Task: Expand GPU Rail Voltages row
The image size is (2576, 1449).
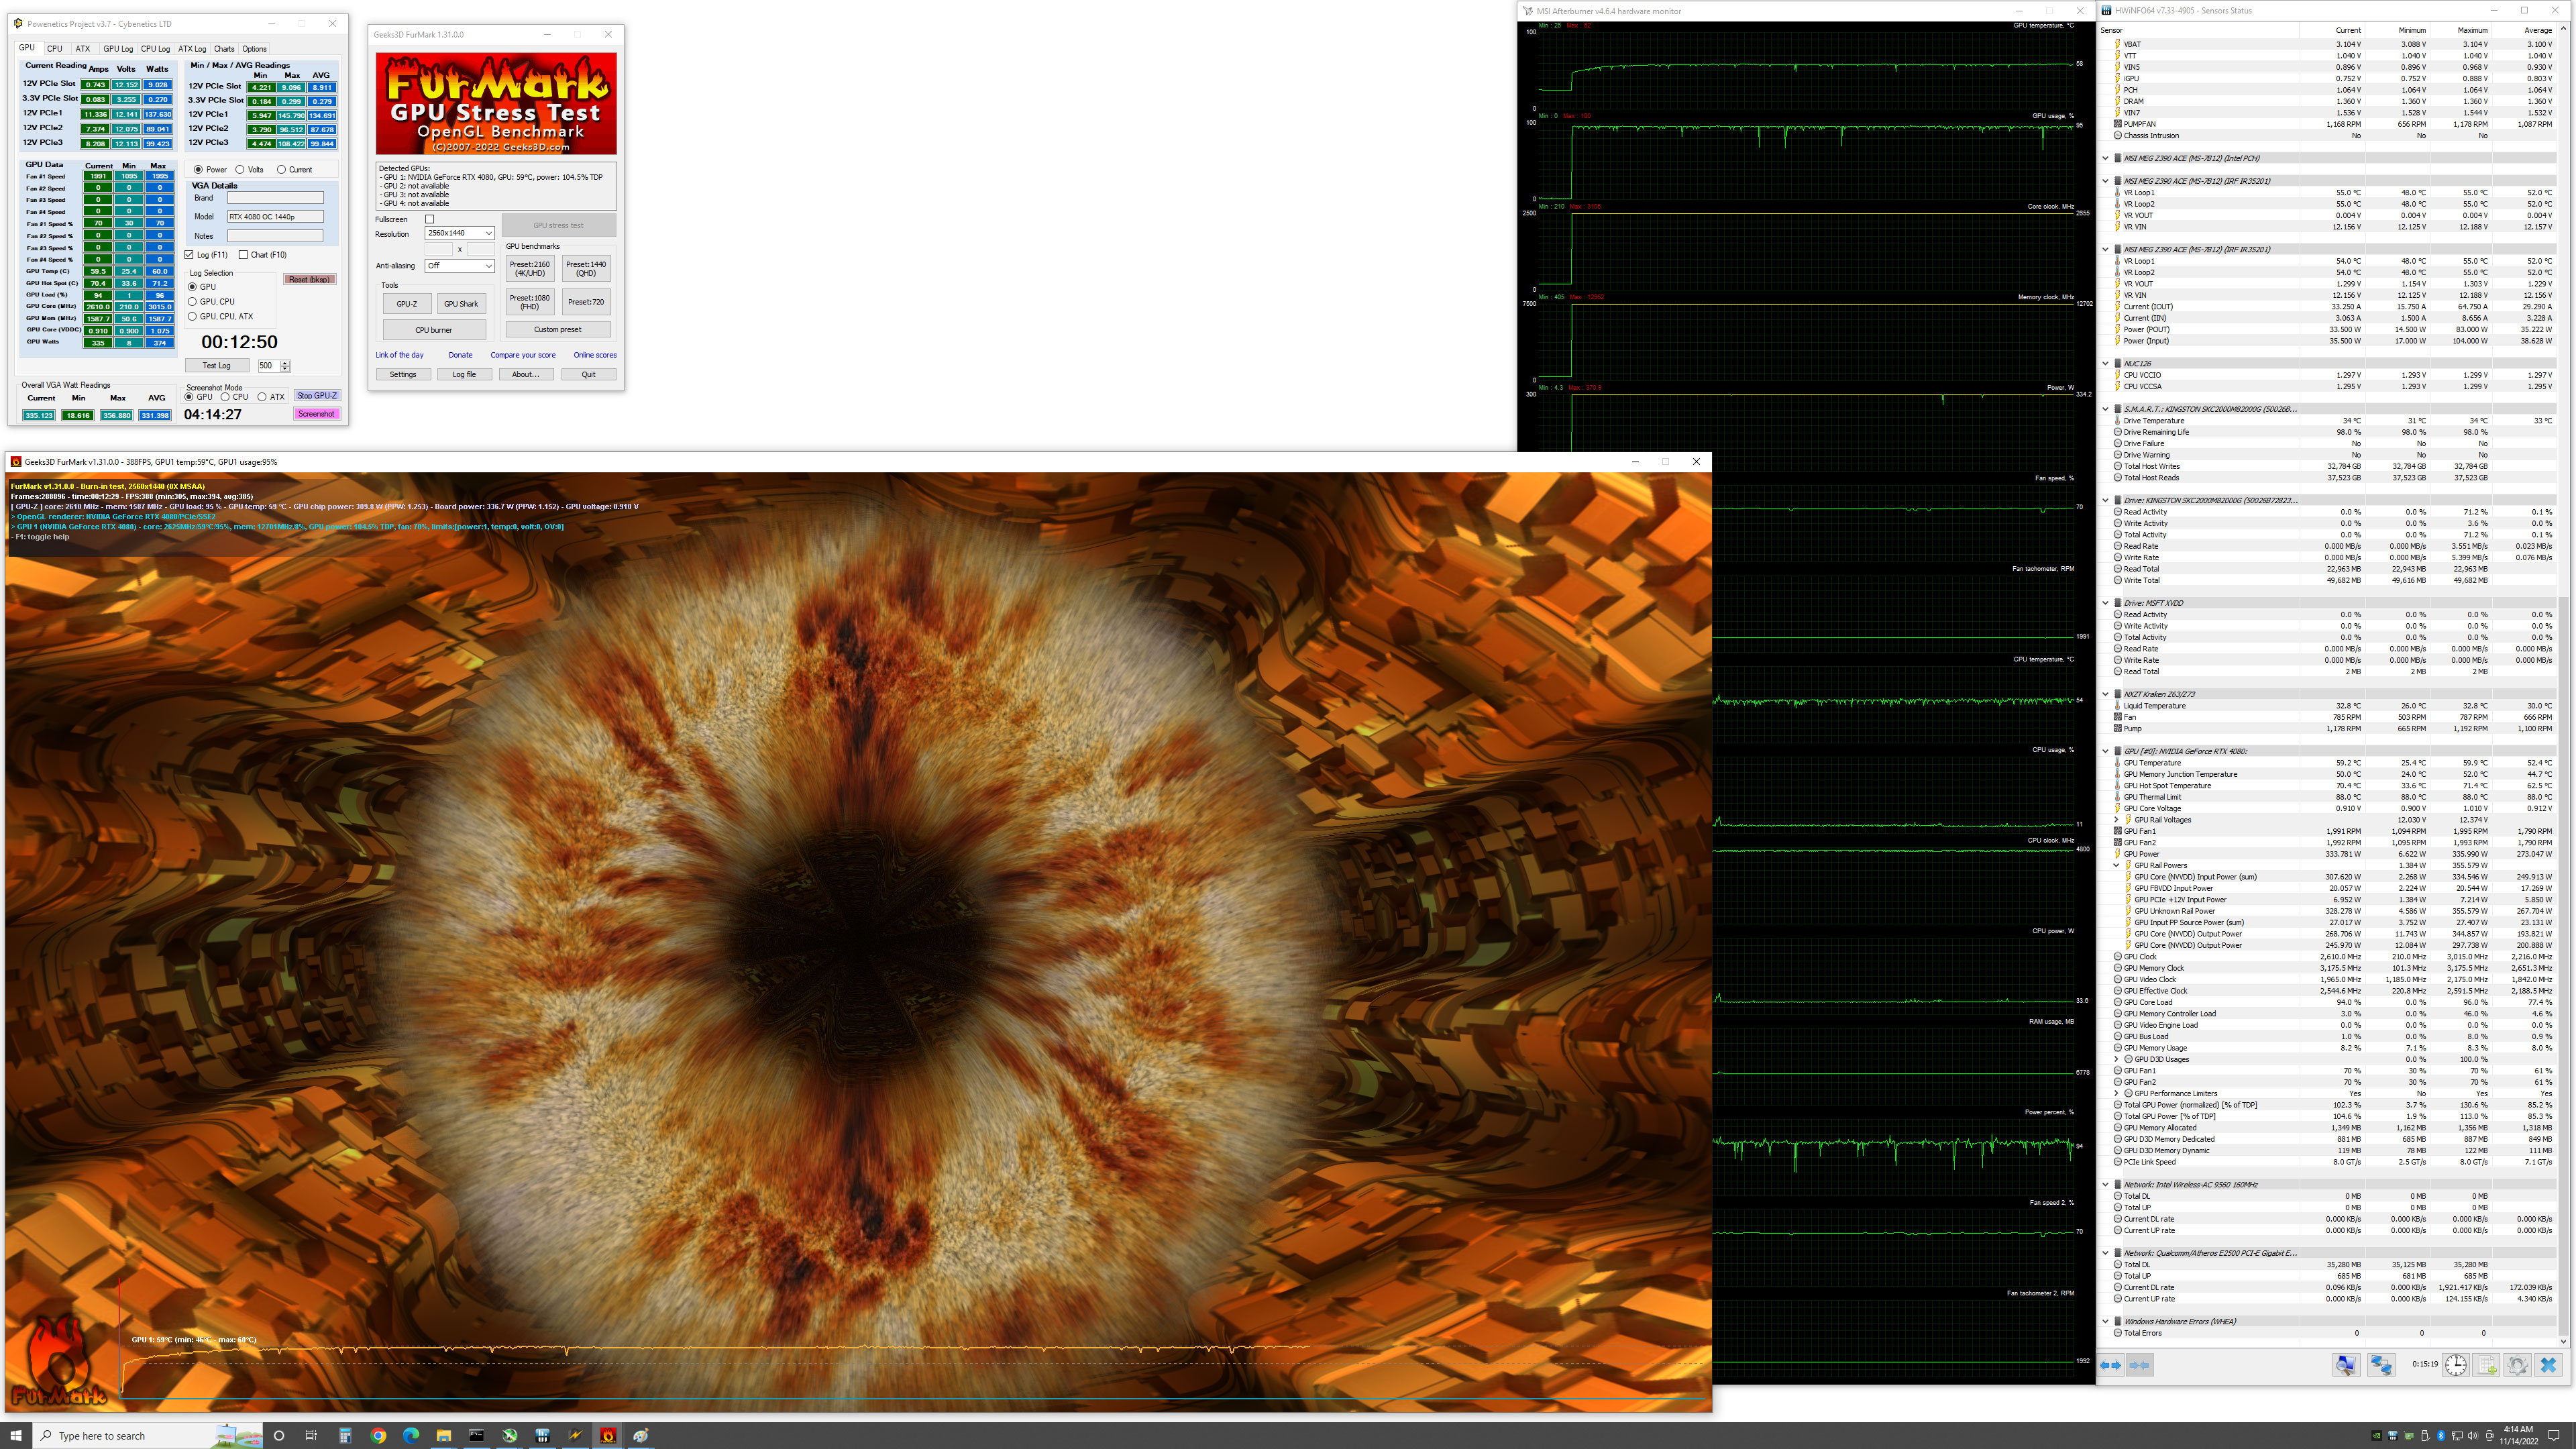Action: point(2117,820)
